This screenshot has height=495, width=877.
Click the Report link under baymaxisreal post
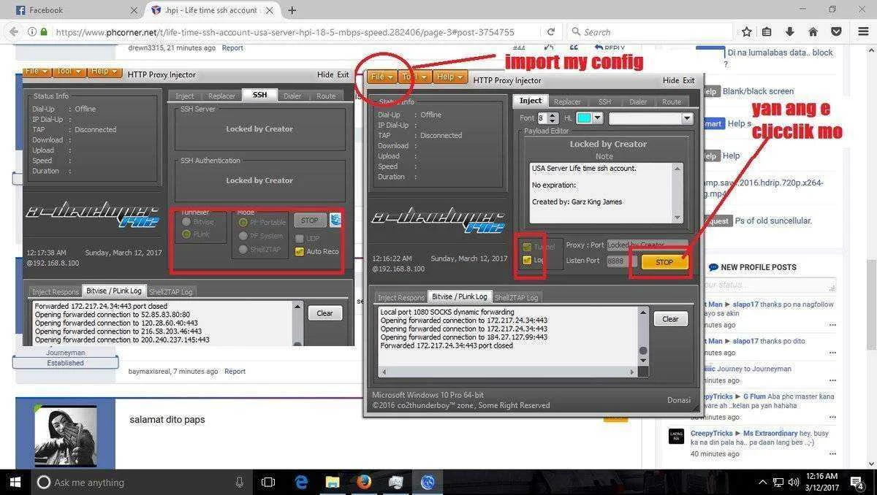(x=235, y=371)
